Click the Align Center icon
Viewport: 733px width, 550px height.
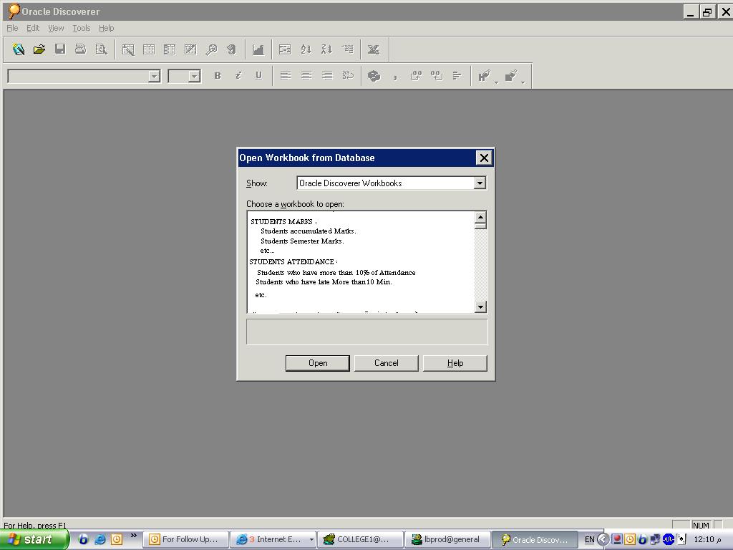click(306, 76)
